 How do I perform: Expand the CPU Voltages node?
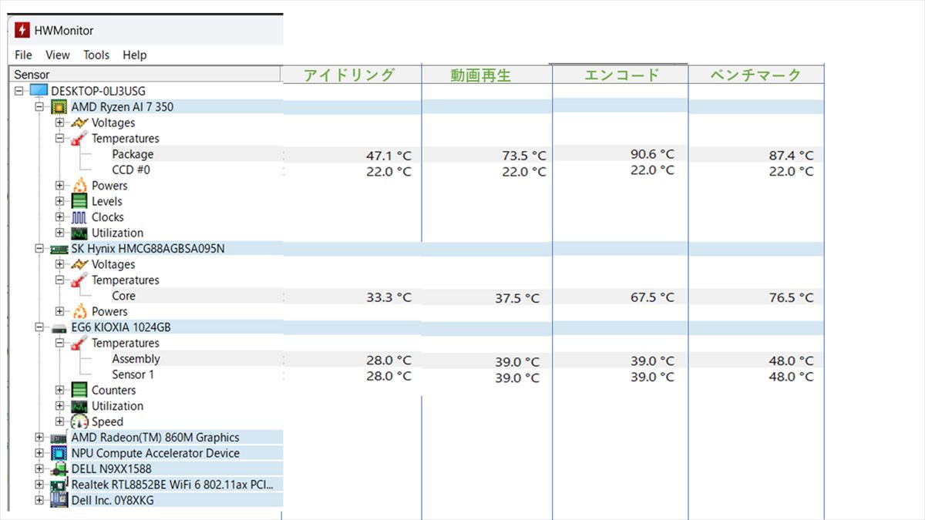[60, 123]
